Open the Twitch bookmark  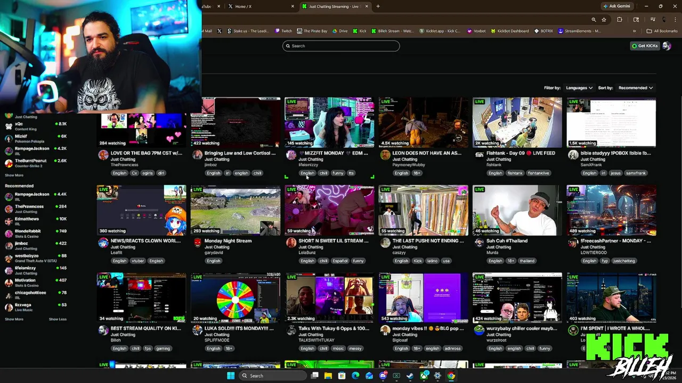coord(283,31)
